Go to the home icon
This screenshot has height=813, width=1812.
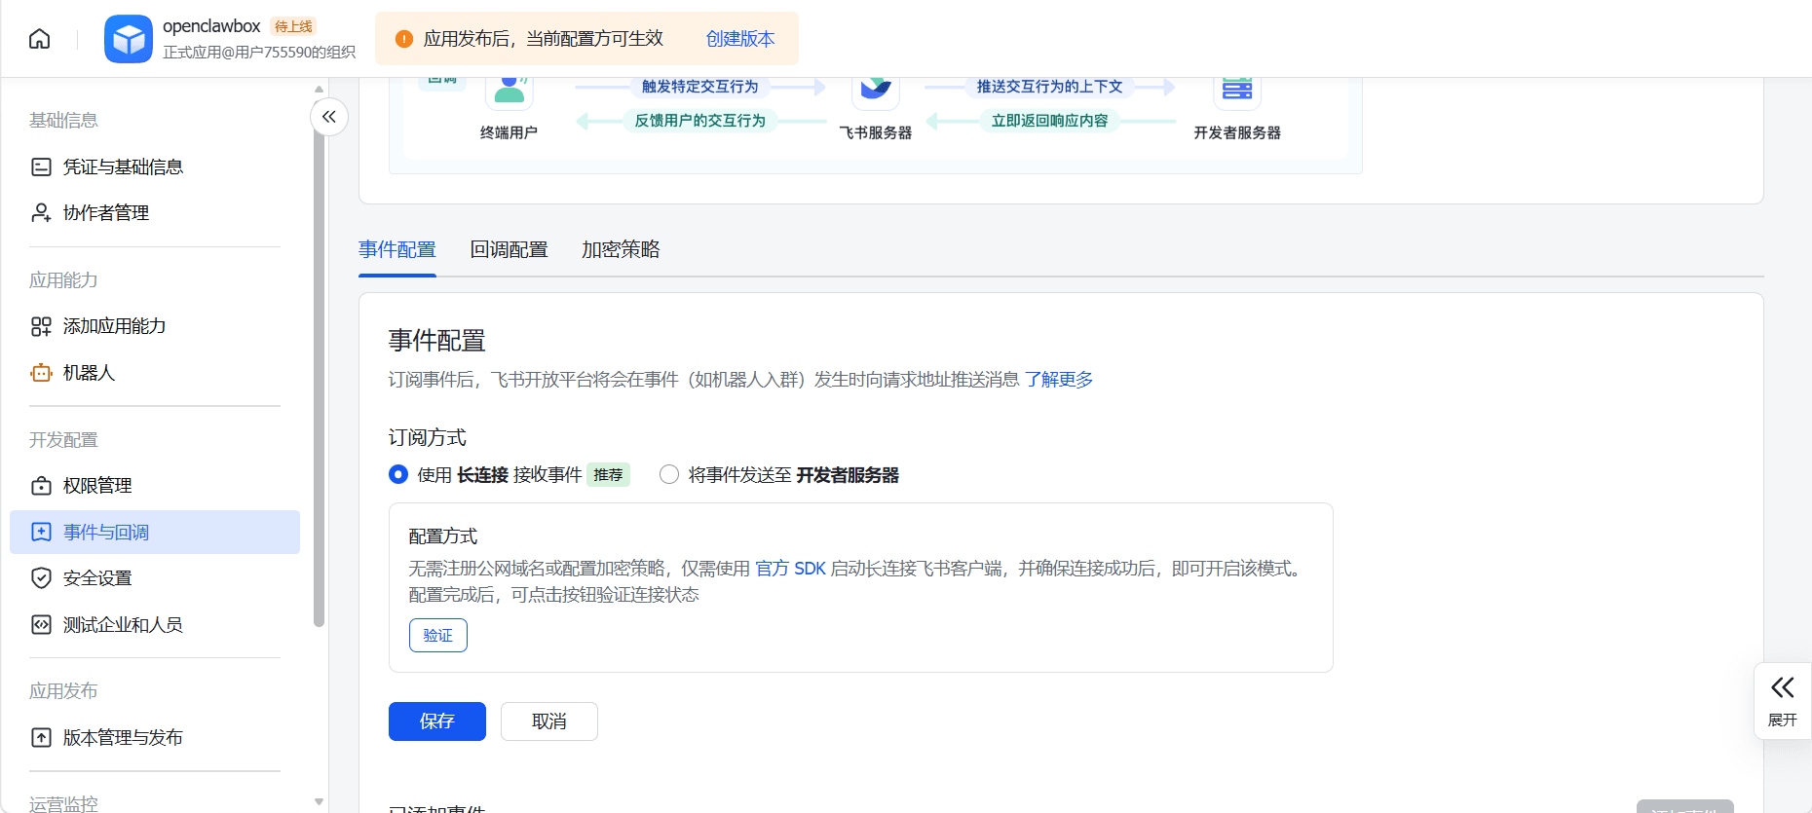pyautogui.click(x=39, y=39)
